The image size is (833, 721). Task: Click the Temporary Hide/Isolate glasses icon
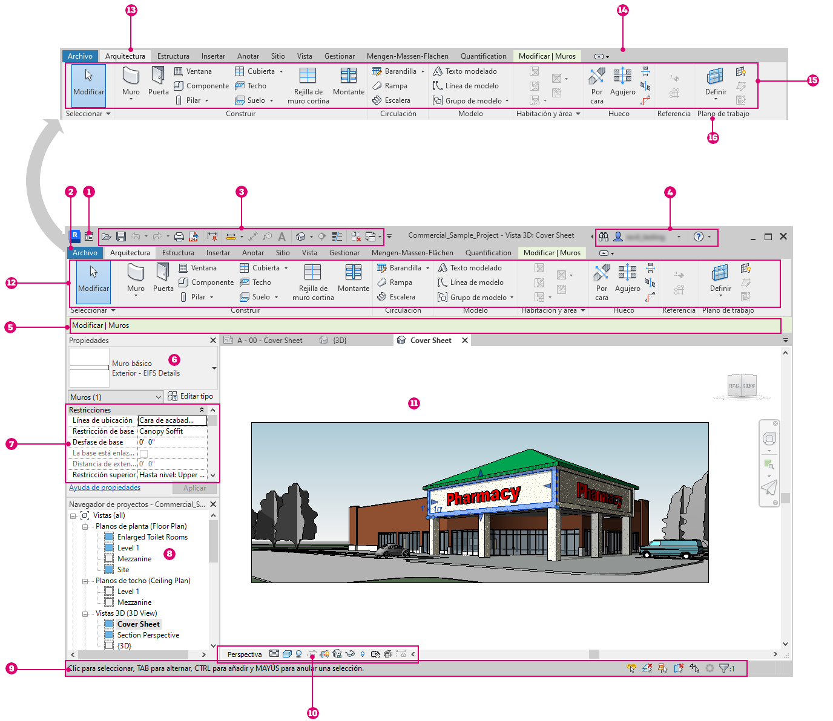click(350, 654)
